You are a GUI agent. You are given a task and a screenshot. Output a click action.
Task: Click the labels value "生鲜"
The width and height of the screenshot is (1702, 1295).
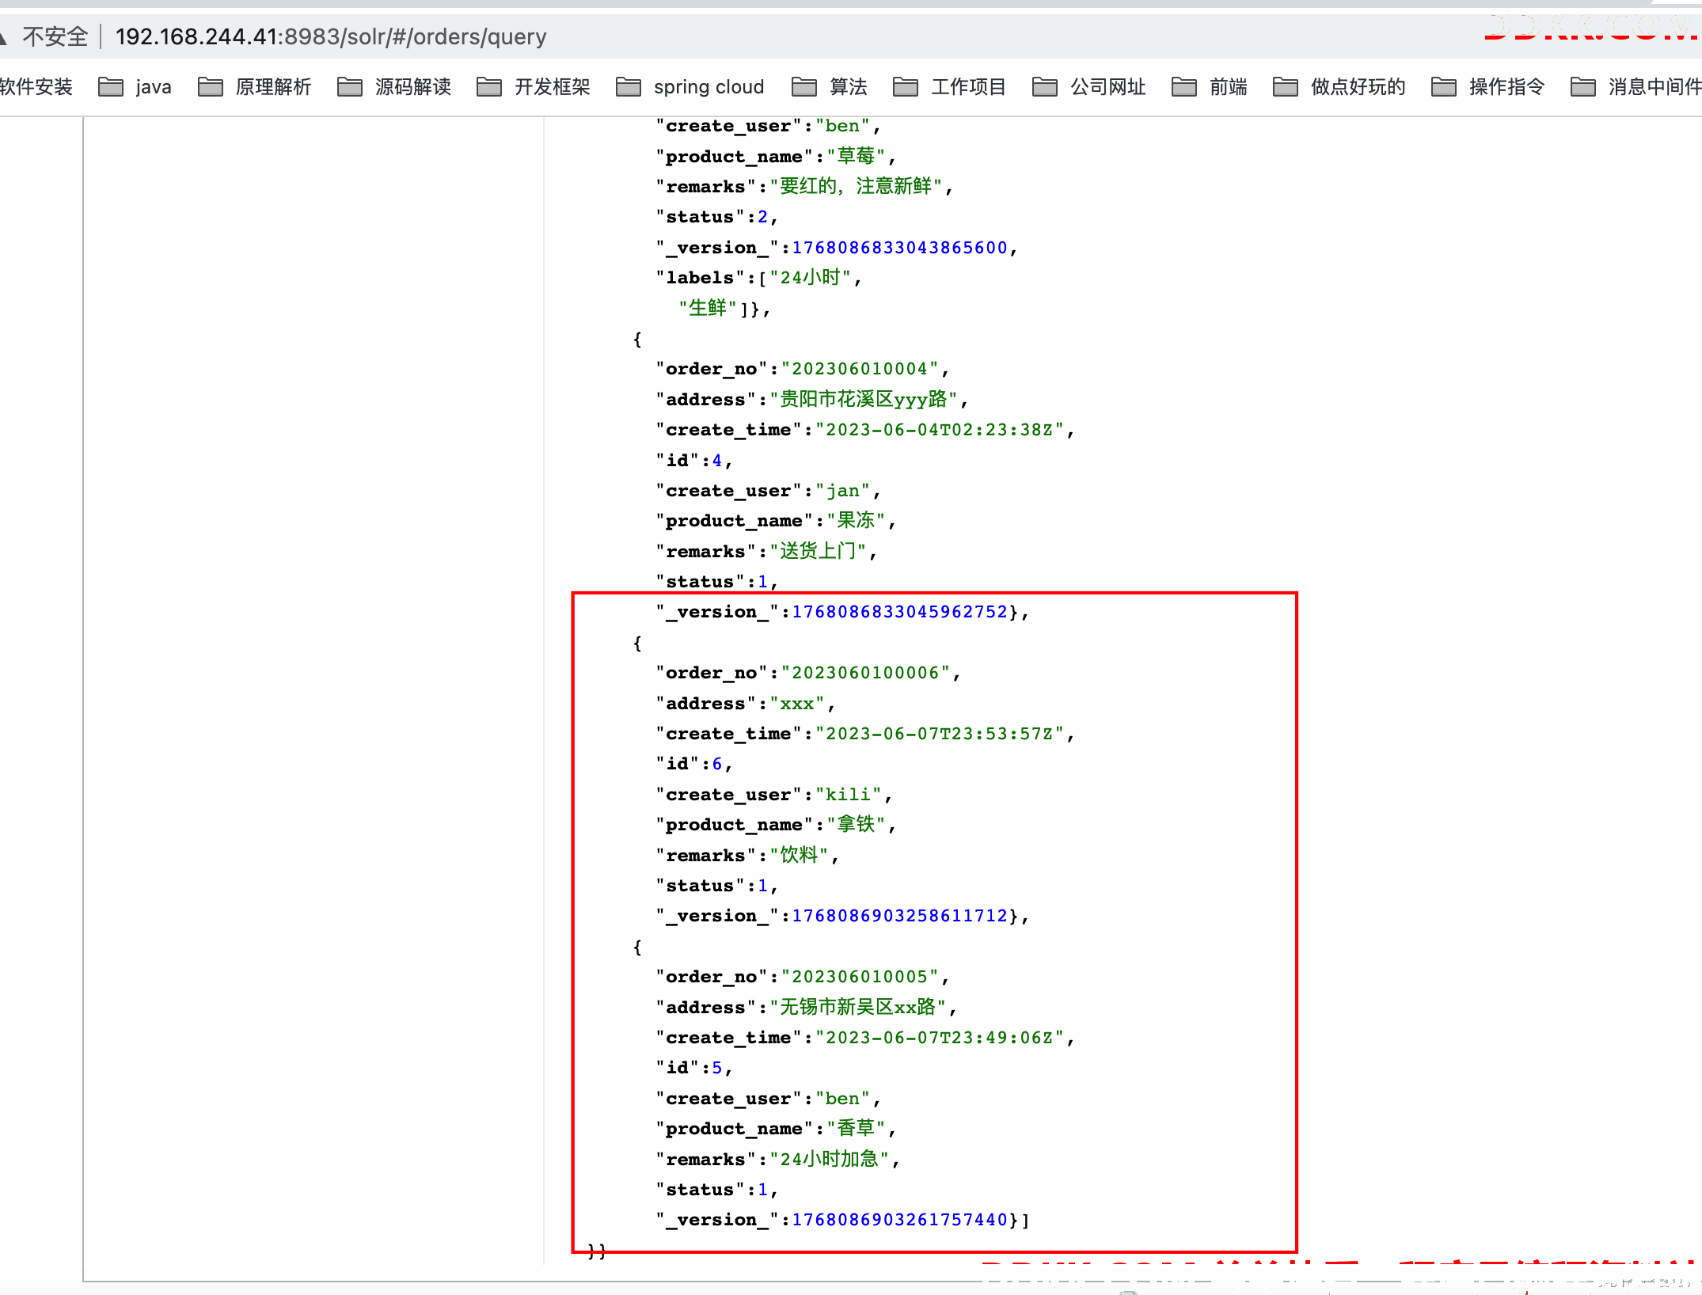tap(708, 308)
